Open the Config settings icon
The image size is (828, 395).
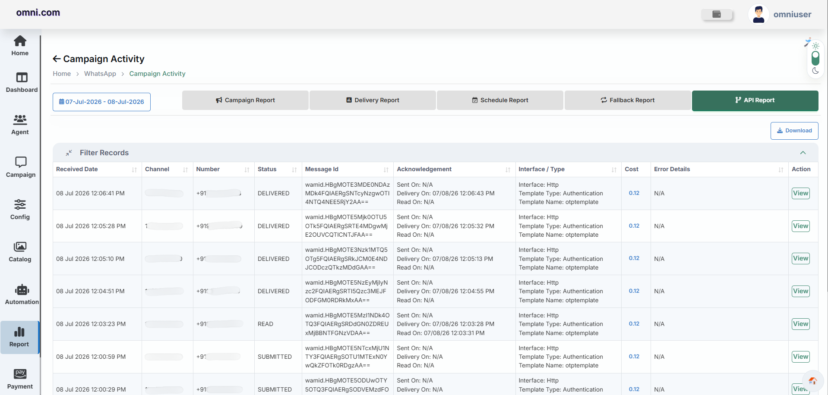coord(20,204)
